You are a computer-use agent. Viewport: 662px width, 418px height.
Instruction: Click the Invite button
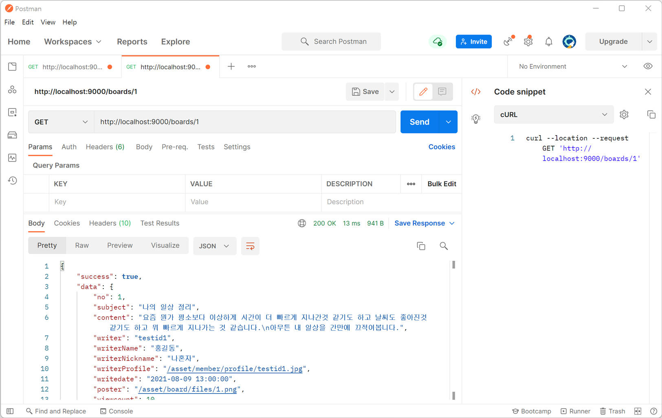[x=474, y=42]
